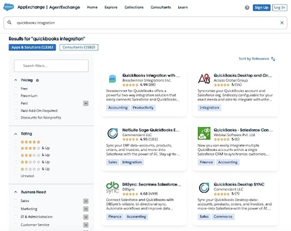Select four stars & Up rating
The height and width of the screenshot is (231, 291).
(16, 148)
